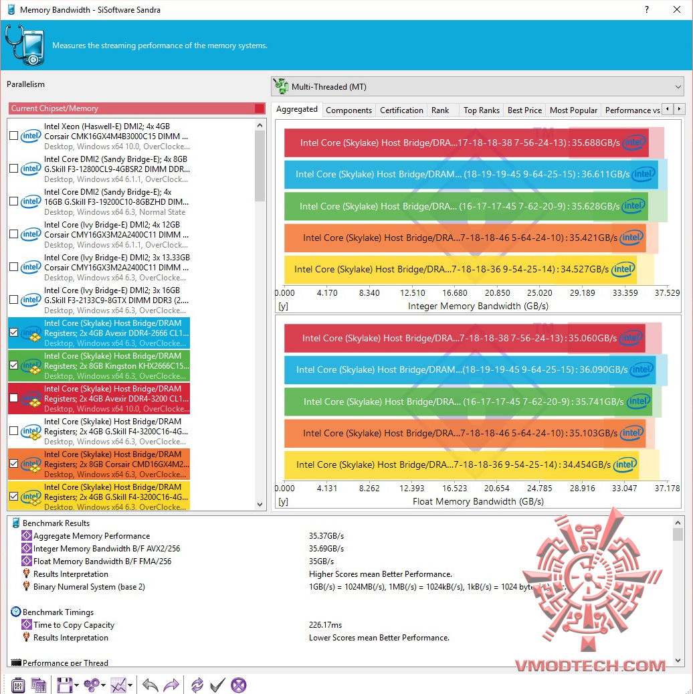Untick the orange Corsair CMD16GX4M2 checkbox

(14, 463)
